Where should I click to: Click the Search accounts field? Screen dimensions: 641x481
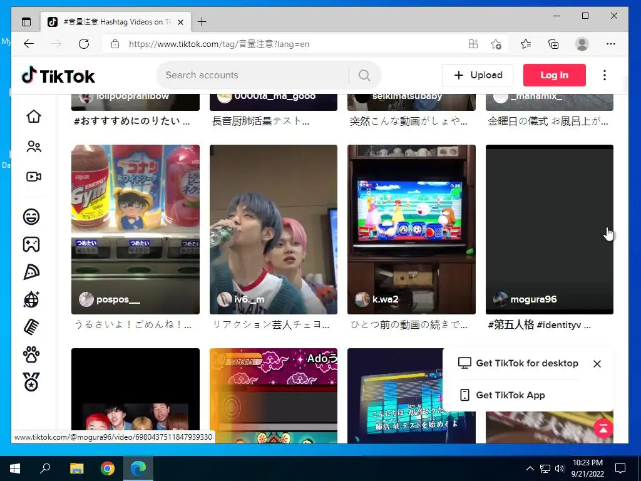tap(254, 75)
